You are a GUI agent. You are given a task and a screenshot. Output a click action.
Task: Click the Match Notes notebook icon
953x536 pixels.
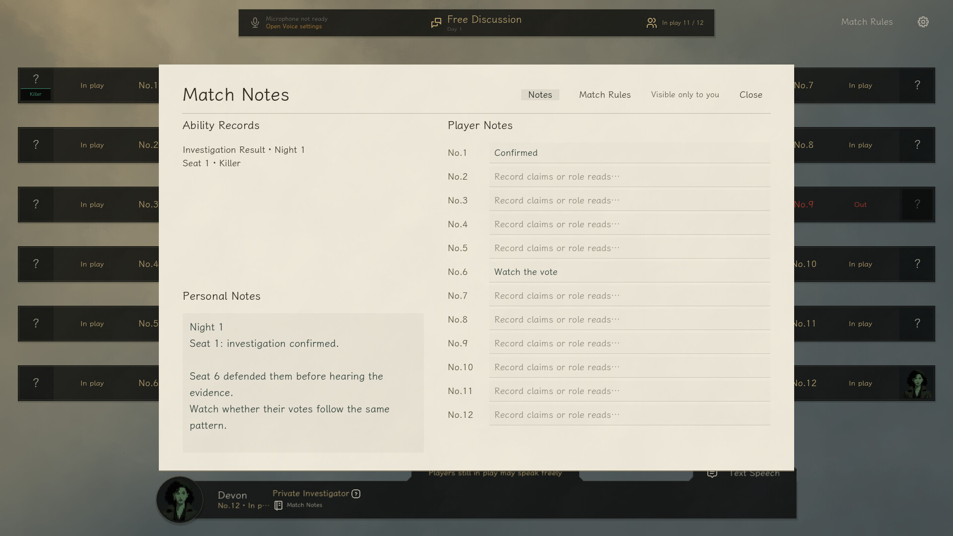(278, 505)
